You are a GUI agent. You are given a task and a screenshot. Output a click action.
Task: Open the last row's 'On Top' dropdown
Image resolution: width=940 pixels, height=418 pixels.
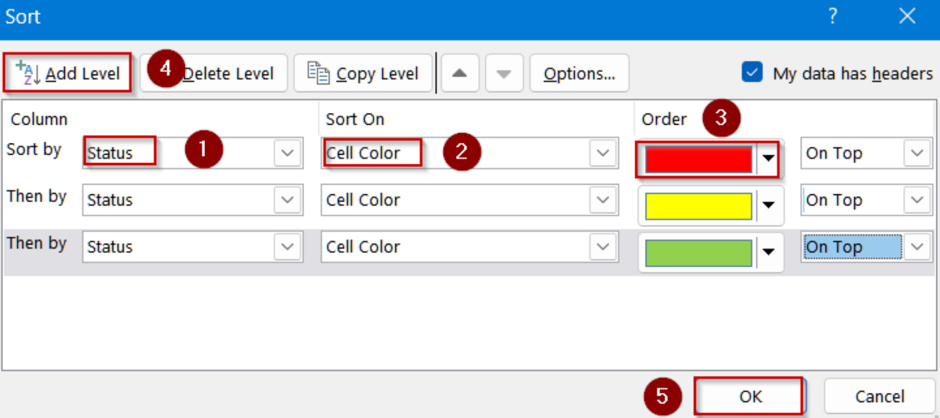pos(916,247)
